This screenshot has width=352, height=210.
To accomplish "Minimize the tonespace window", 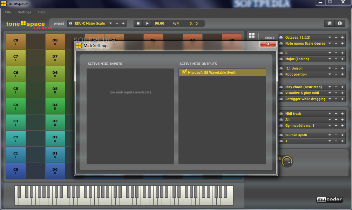I will click(320, 2).
